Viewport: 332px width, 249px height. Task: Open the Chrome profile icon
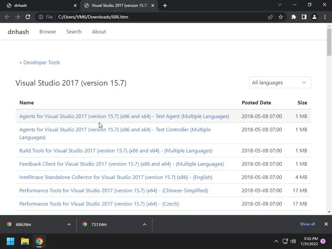(x=314, y=17)
